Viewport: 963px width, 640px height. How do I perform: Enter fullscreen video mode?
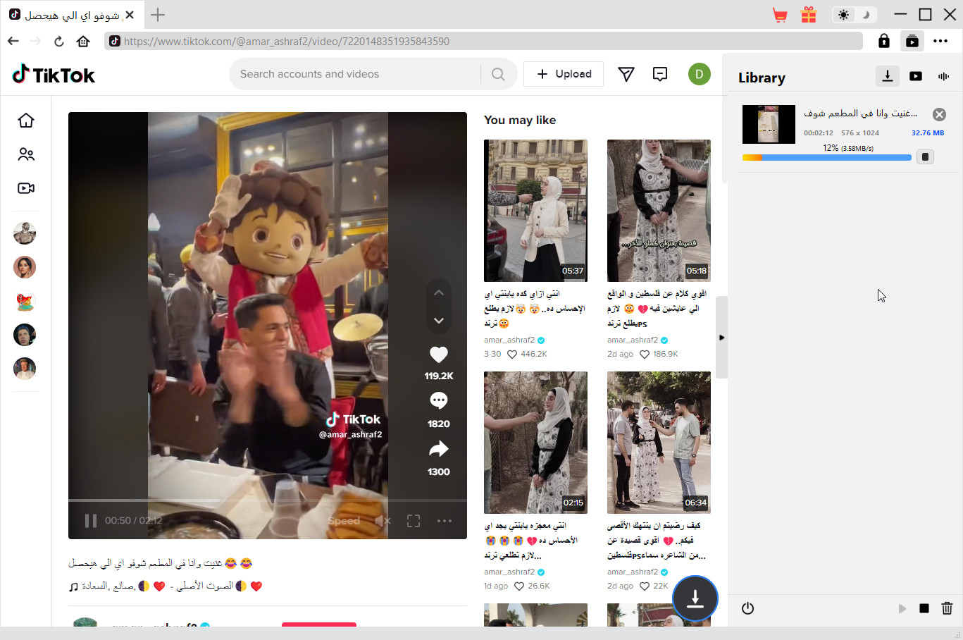click(414, 521)
